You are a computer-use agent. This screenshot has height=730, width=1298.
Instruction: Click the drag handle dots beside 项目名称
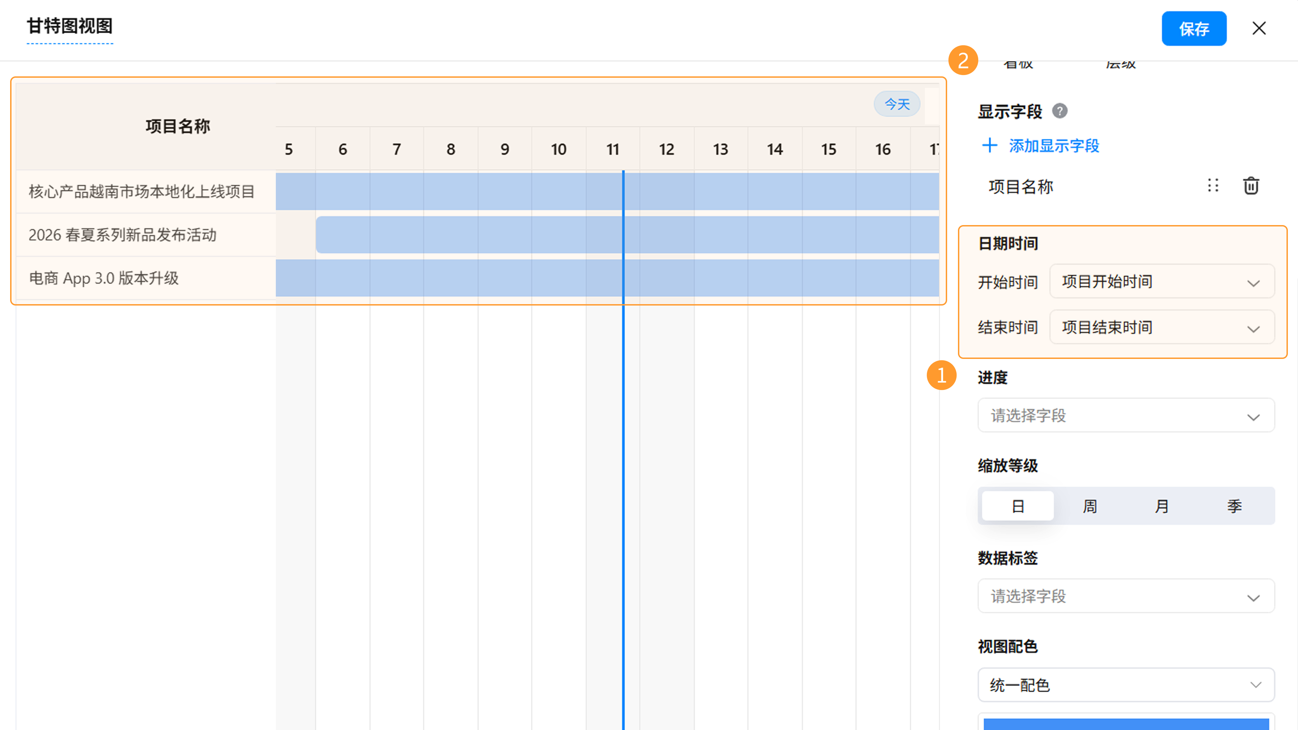1213,186
